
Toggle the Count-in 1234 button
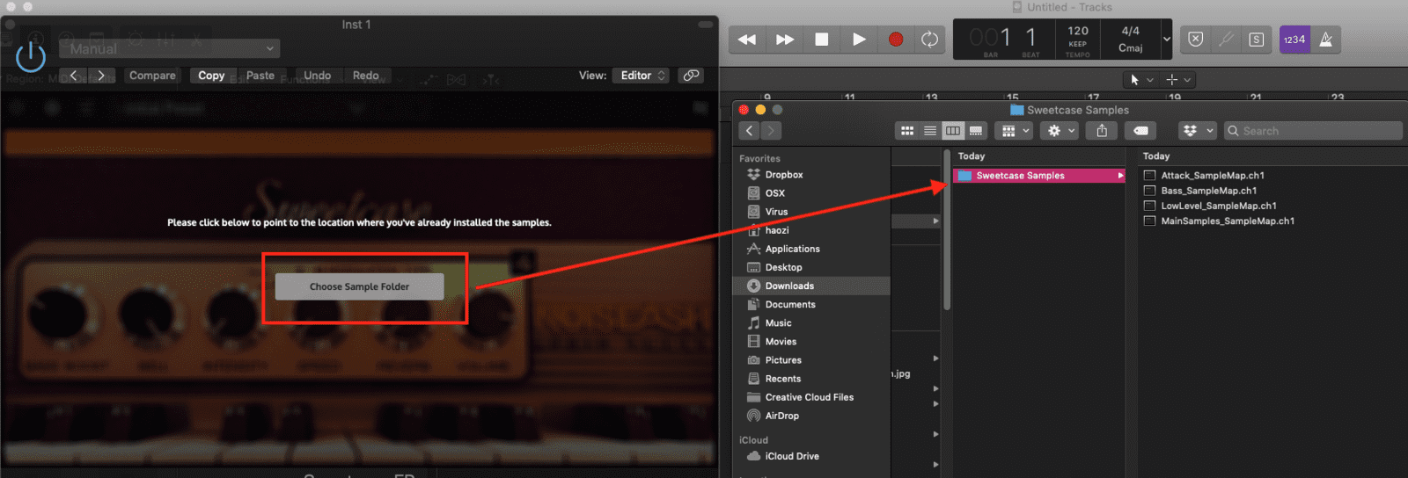[x=1294, y=40]
